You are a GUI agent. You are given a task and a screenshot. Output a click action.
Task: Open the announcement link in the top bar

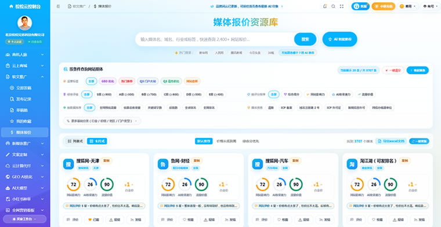[247, 6]
